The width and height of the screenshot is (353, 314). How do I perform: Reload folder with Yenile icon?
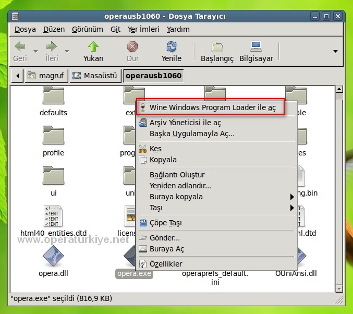click(x=172, y=46)
